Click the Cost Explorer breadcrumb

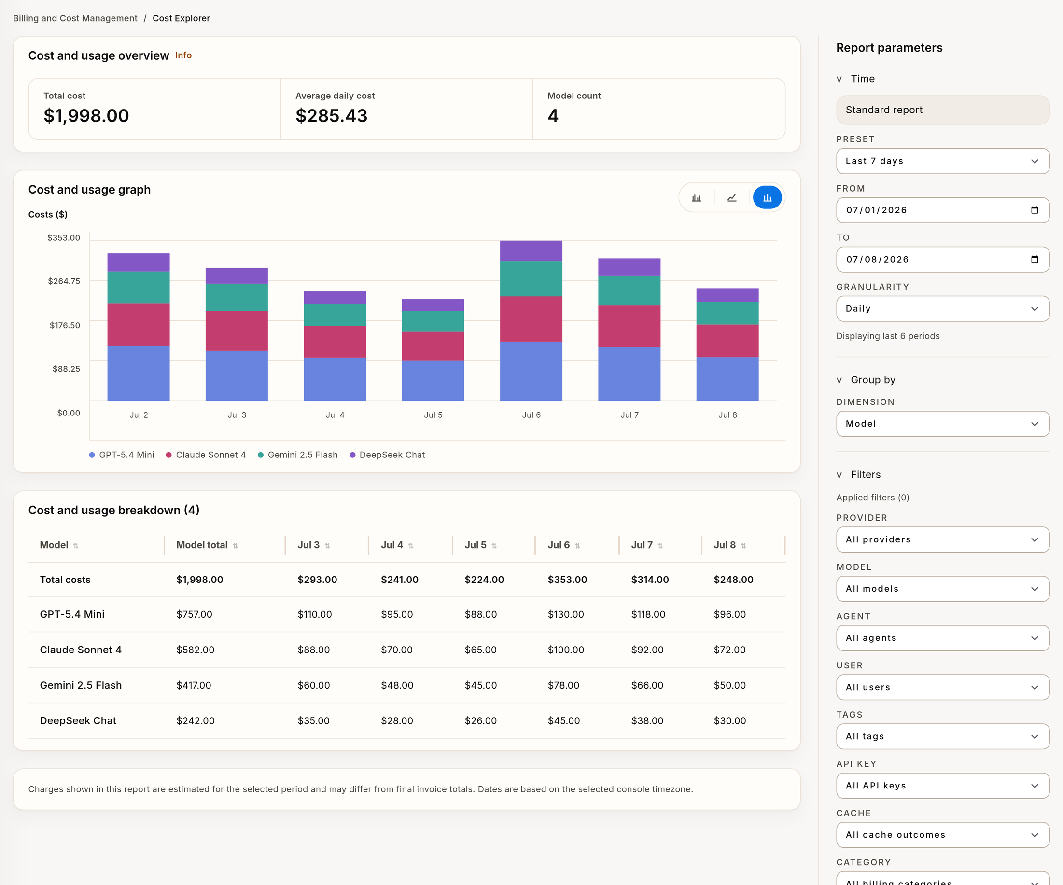pos(181,18)
